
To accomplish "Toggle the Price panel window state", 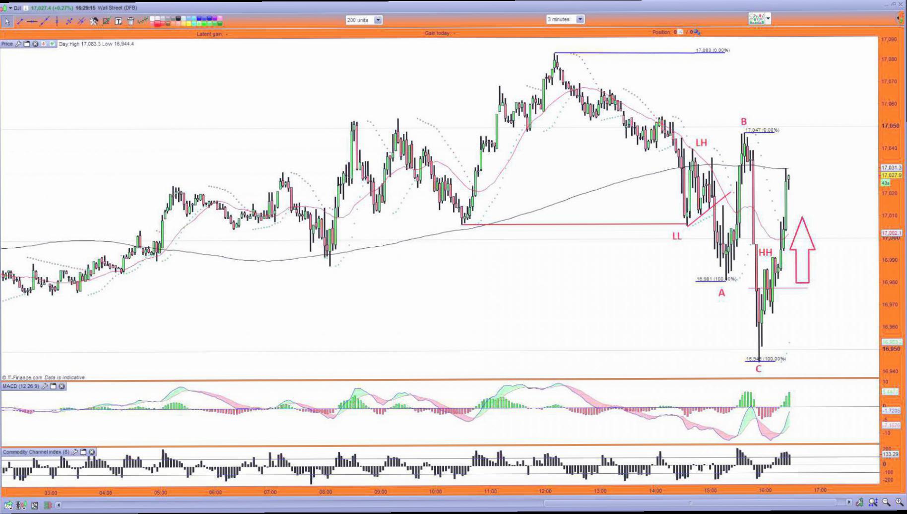I will pos(27,44).
